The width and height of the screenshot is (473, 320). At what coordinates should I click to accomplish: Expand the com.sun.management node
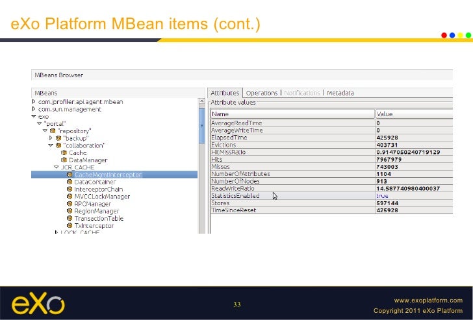(34, 109)
